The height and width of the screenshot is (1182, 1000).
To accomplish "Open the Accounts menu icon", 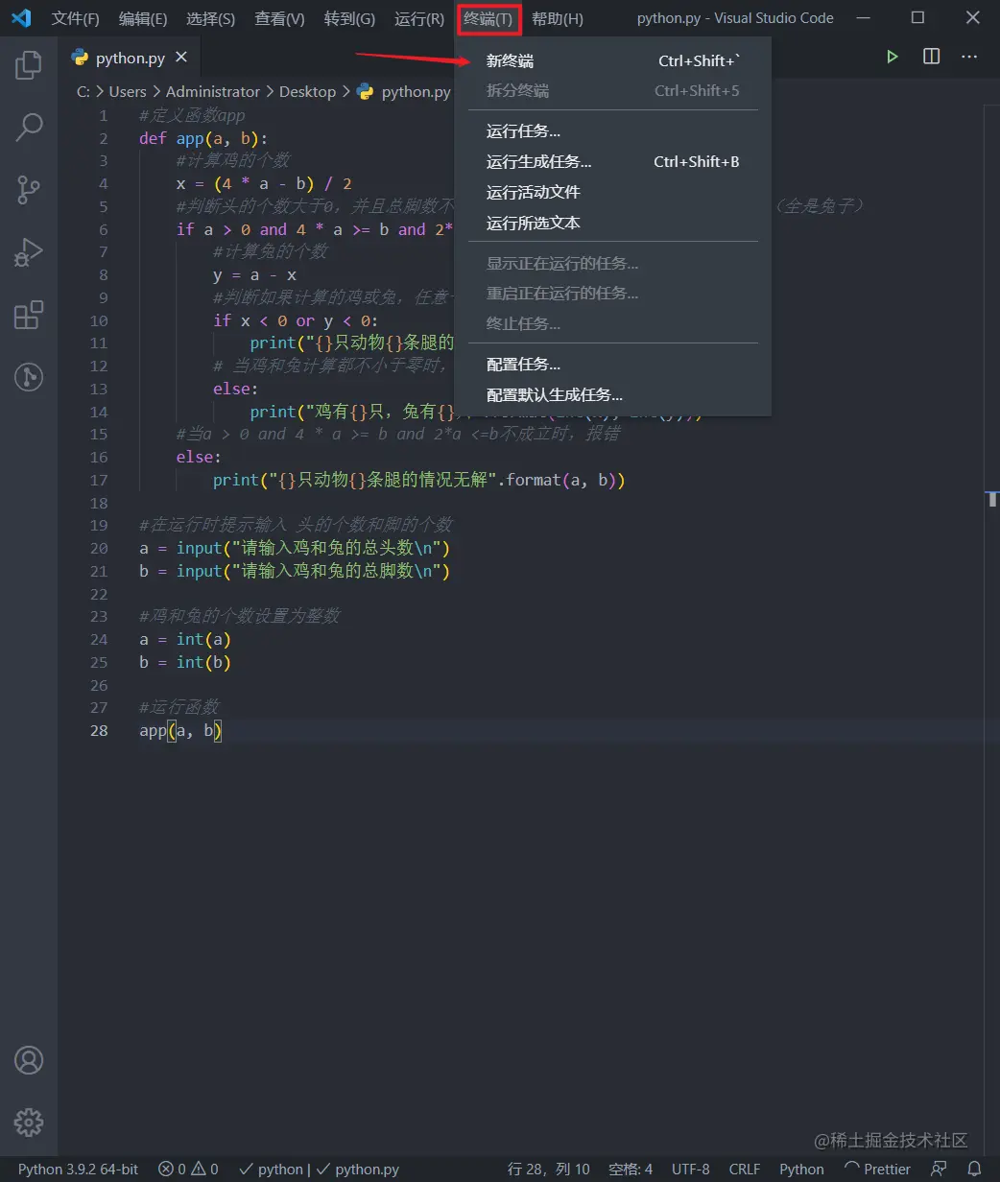I will click(29, 1060).
